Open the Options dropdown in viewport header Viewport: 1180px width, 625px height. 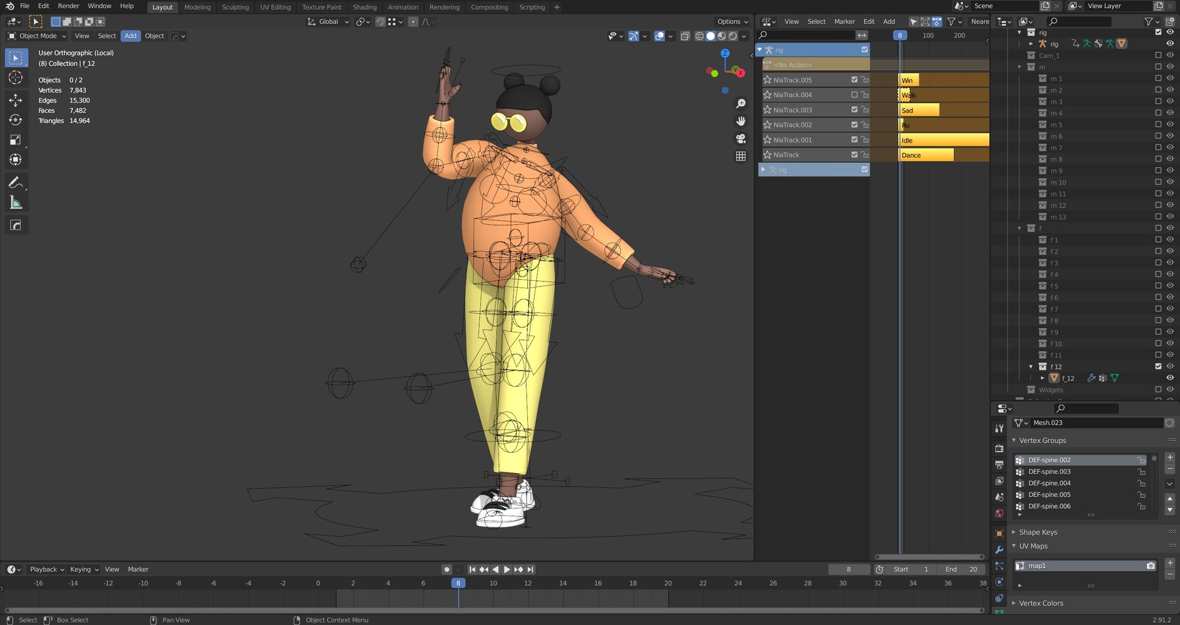(733, 22)
